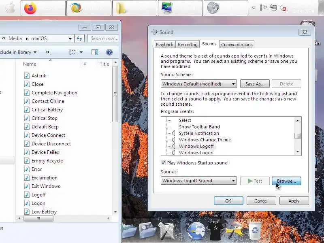Show hidden tray icons arrow
324x243 pixels.
[254, 8]
